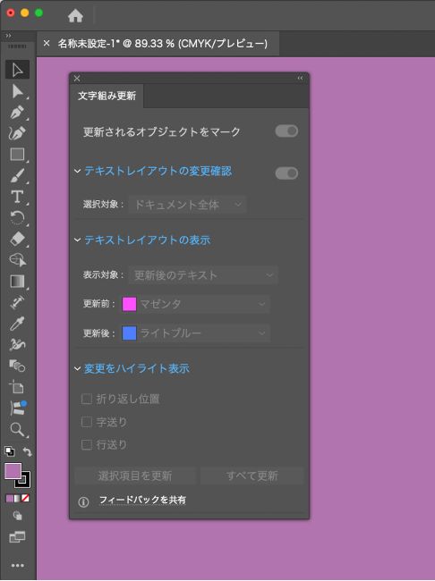
Task: Set paint mode to Gradient
Action: (x=17, y=499)
